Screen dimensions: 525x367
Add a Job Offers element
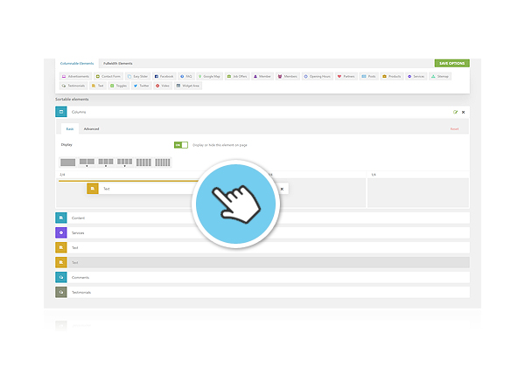(x=237, y=77)
